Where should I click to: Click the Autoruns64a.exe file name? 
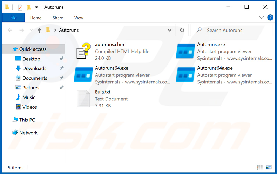pos(215,68)
